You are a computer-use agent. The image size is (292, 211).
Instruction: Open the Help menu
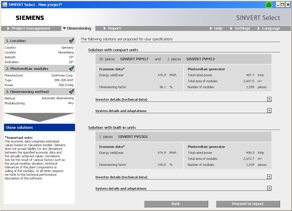tap(216, 28)
